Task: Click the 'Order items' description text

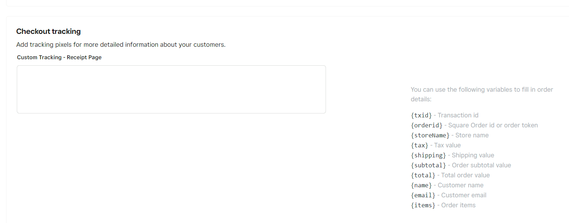Action: 458,205
